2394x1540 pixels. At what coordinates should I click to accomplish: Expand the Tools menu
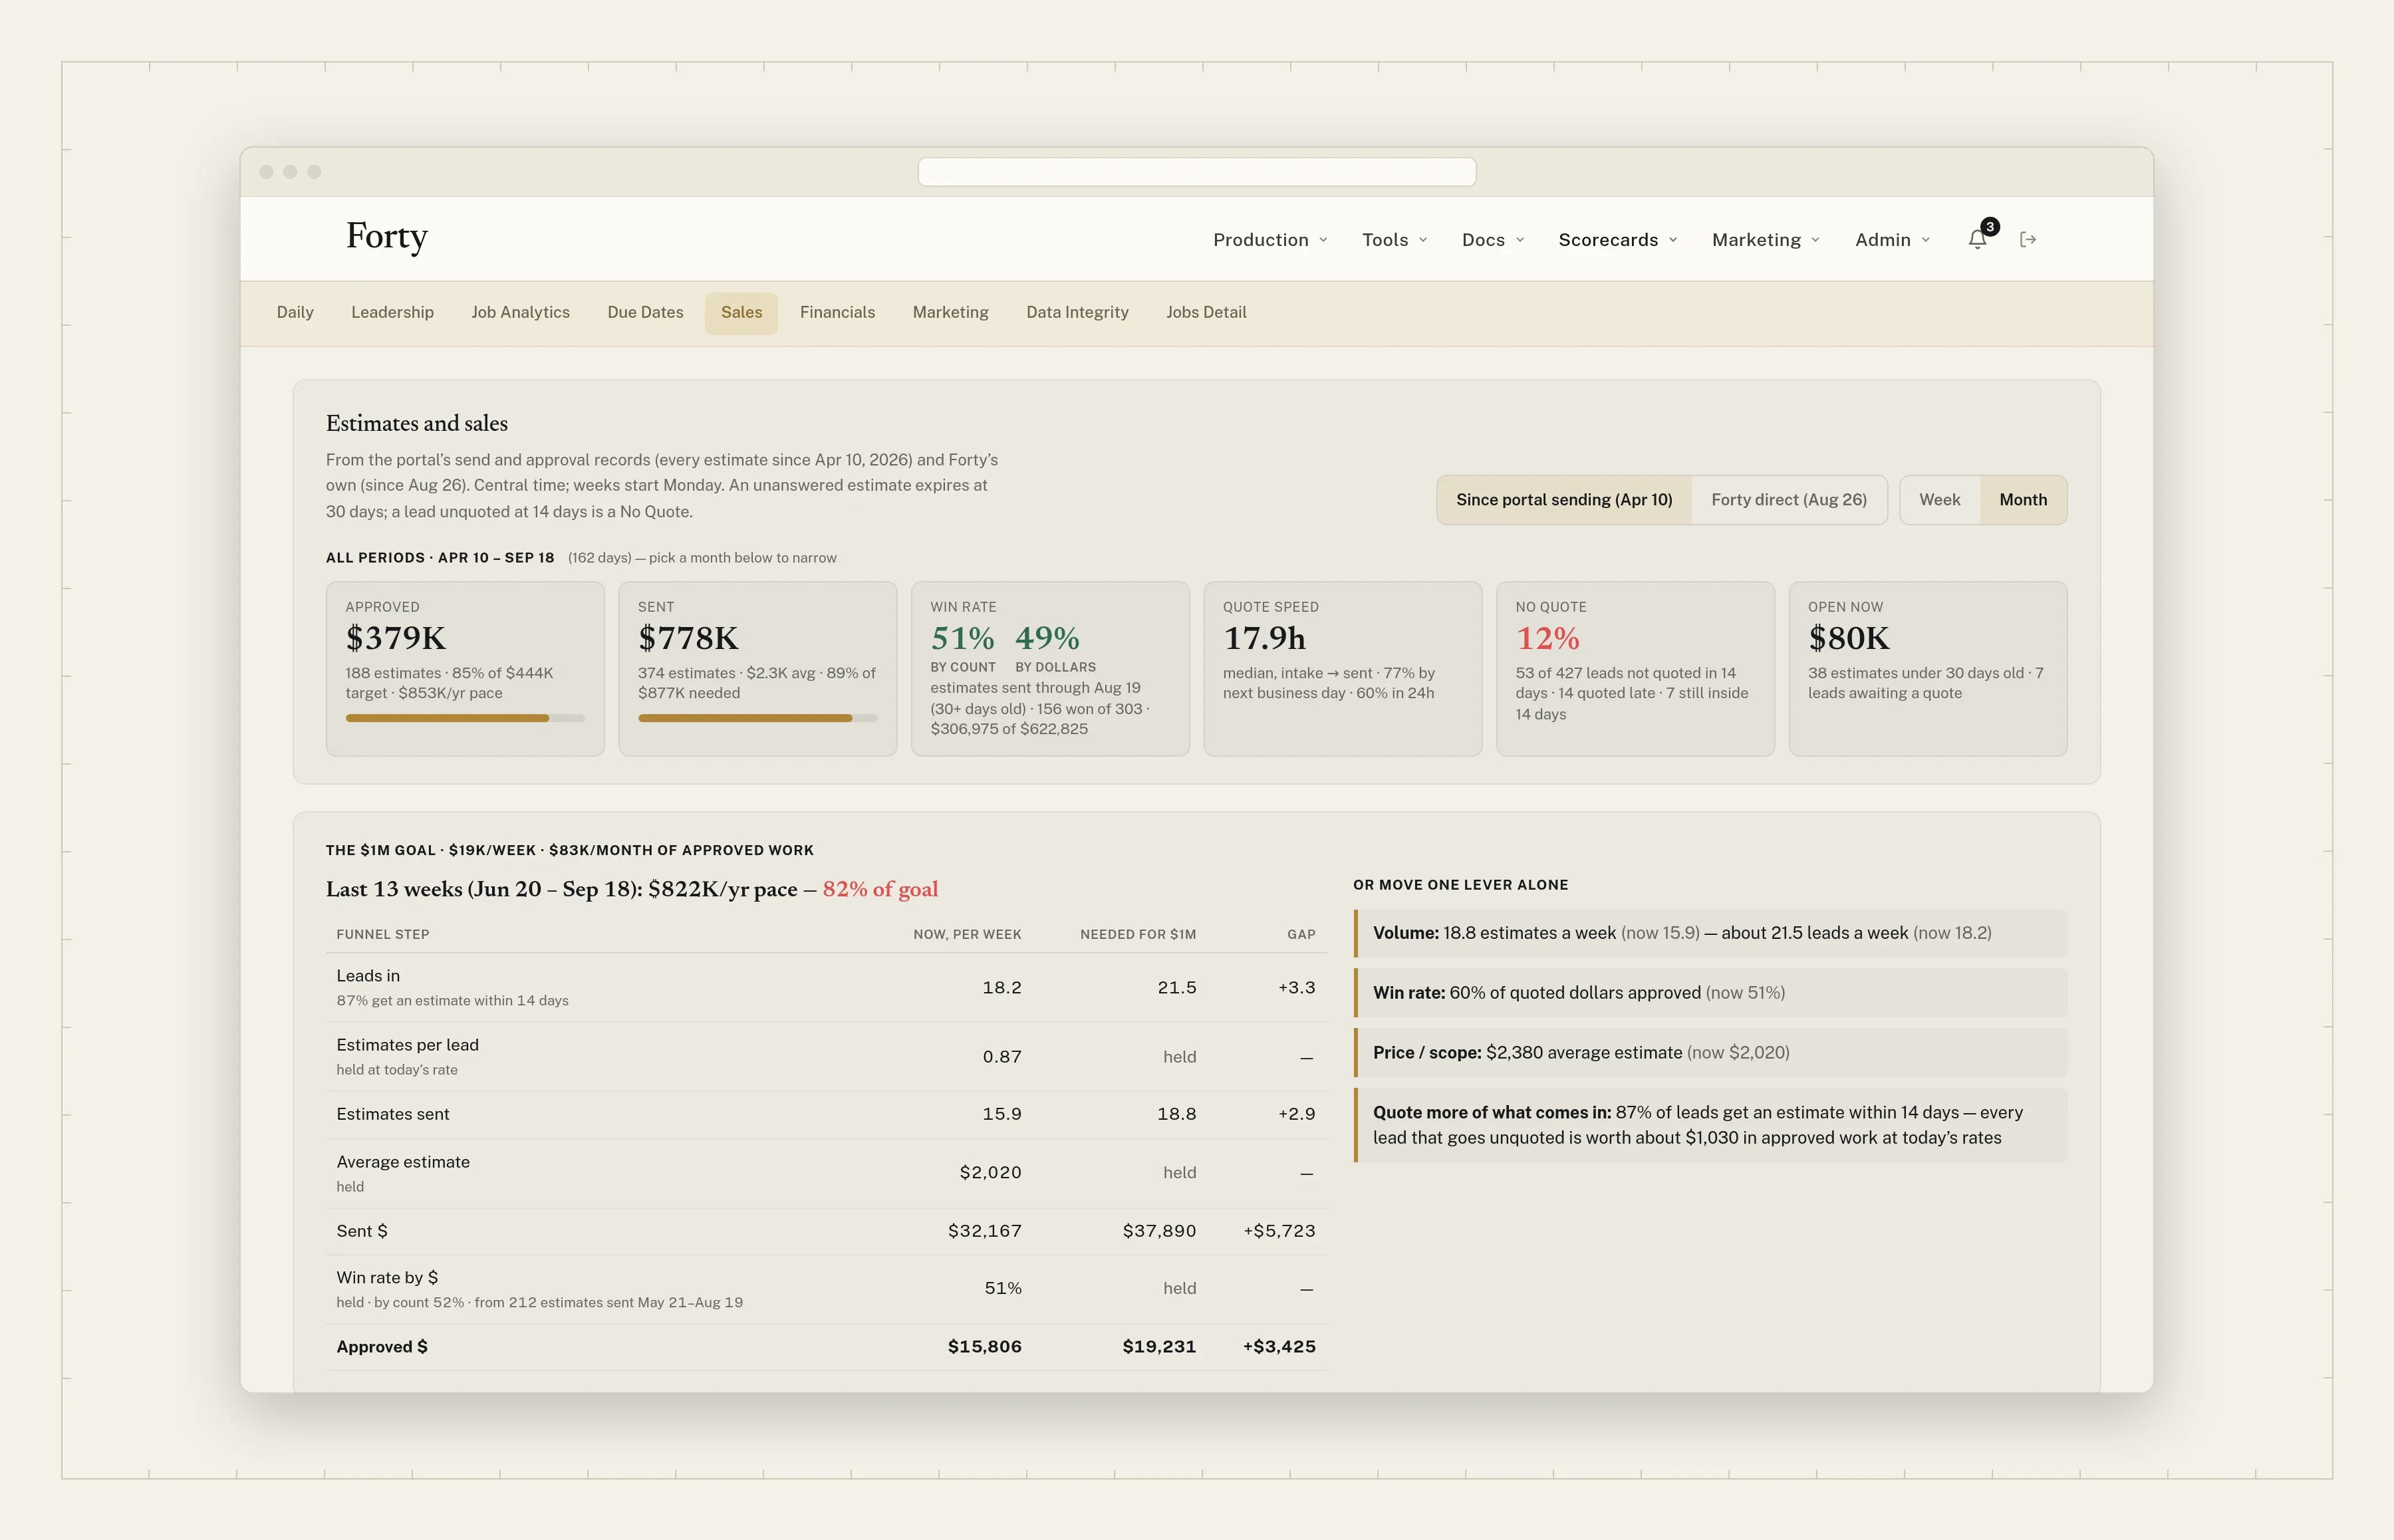tap(1394, 240)
